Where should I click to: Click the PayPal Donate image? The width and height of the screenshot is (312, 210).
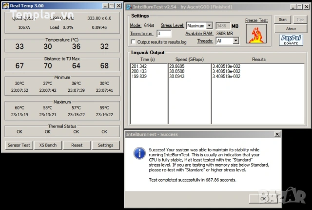tap(291, 40)
